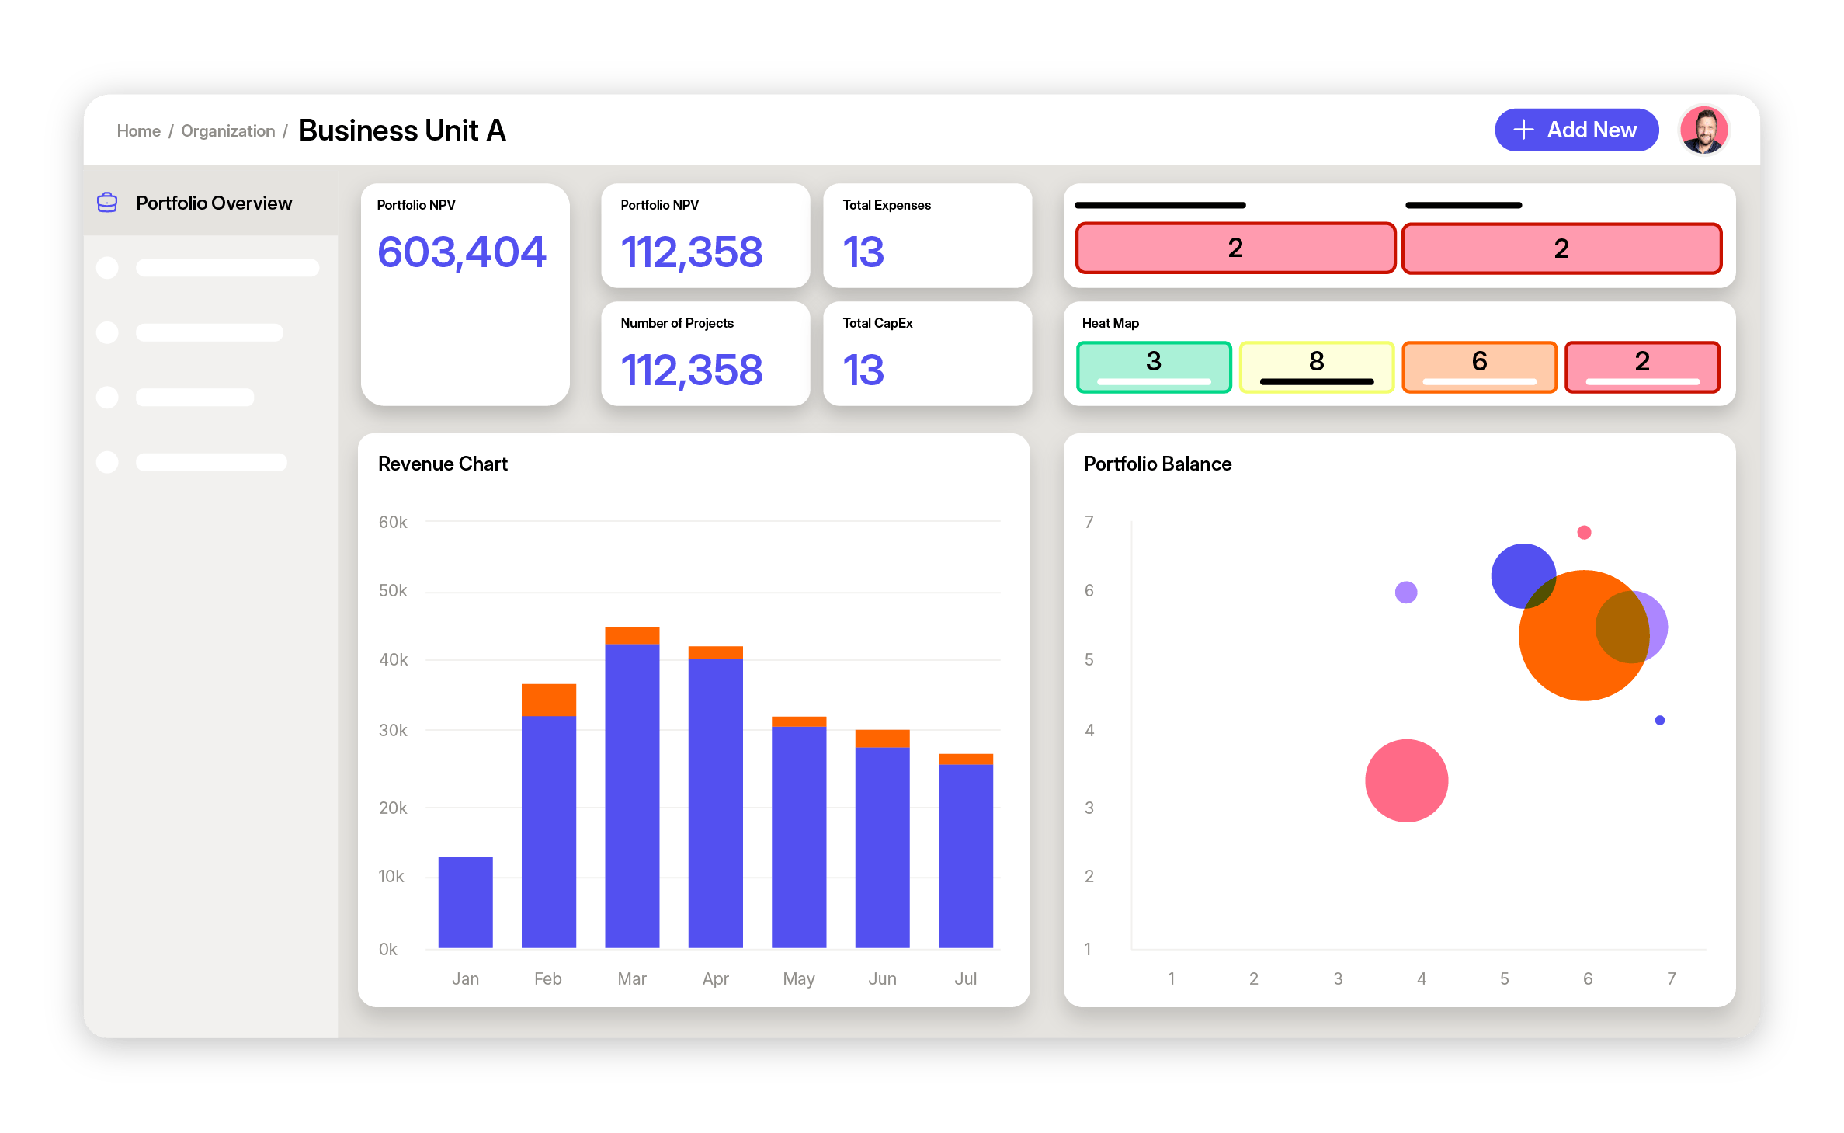The width and height of the screenshot is (1844, 1133).
Task: Click the small blue dot in Portfolio Balance
Action: pyautogui.click(x=1659, y=720)
